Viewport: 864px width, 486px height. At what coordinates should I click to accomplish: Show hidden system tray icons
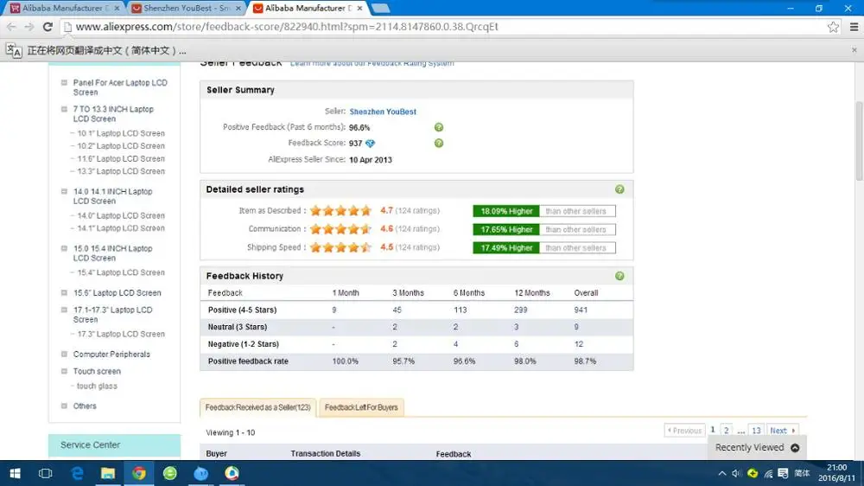pyautogui.click(x=721, y=473)
